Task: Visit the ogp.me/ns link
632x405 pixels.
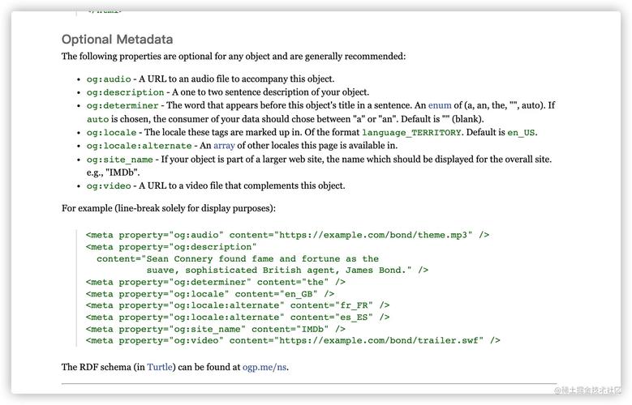Action: [264, 367]
